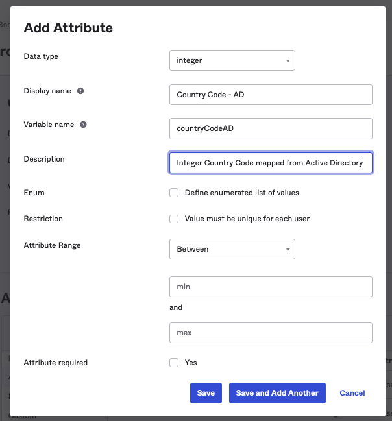The width and height of the screenshot is (392, 421).
Task: Click Save and Add Another
Action: [277, 393]
